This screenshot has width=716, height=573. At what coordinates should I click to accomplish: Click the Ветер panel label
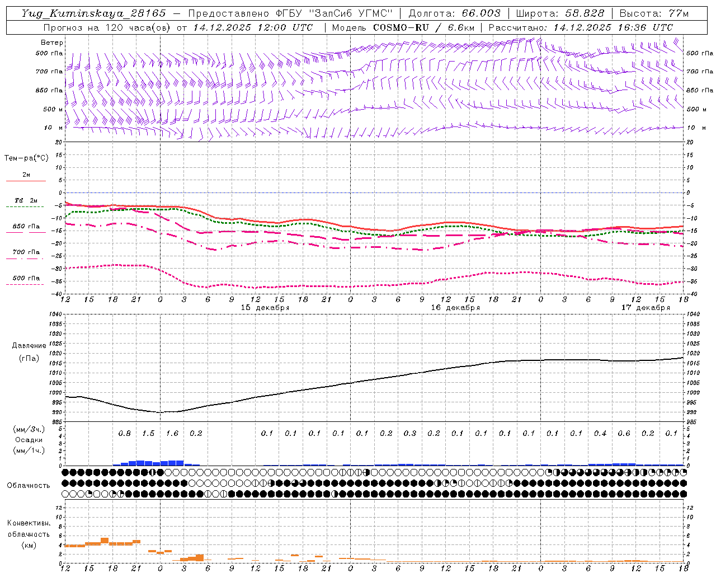[x=52, y=43]
